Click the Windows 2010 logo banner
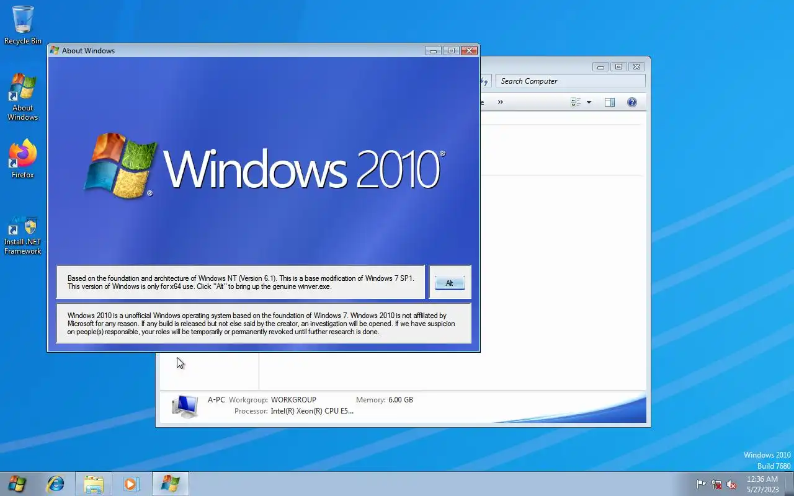Image resolution: width=794 pixels, height=496 pixels. point(264,166)
